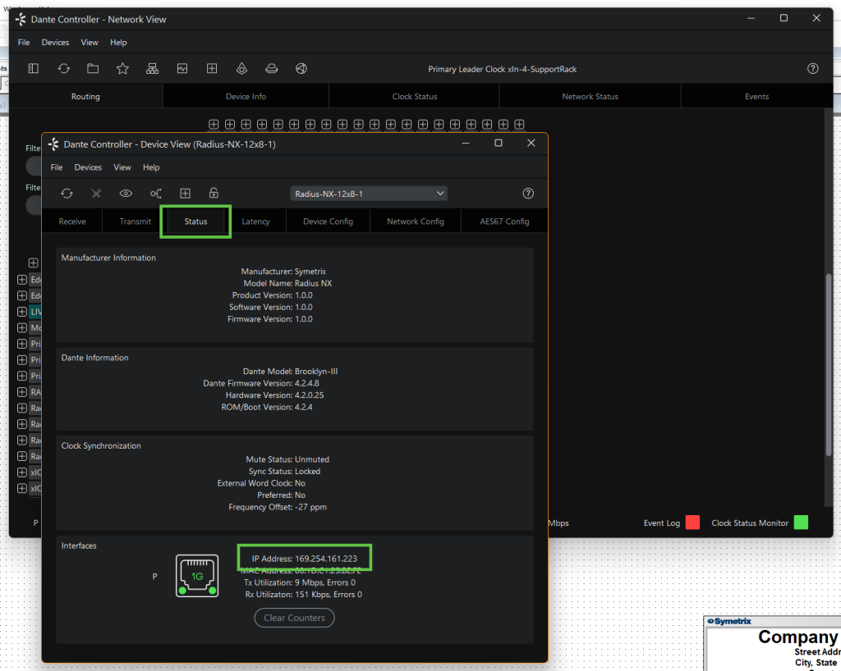Click the eye Identify Device icon
Image resolution: width=841 pixels, height=671 pixels.
[126, 194]
